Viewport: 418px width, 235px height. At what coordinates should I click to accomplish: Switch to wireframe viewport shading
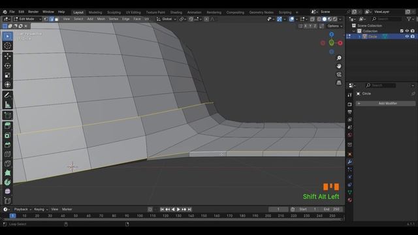click(x=319, y=19)
